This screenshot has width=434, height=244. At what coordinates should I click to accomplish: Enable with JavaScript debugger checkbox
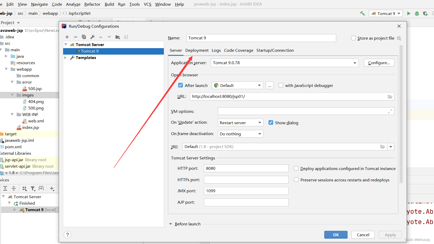click(x=281, y=85)
